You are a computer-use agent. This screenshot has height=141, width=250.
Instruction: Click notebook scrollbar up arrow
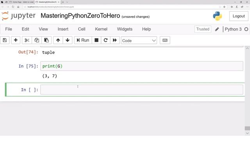point(247,49)
